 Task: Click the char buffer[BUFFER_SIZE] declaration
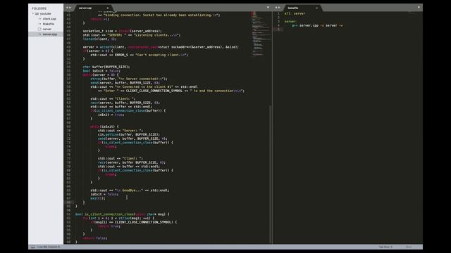pyautogui.click(x=106, y=67)
